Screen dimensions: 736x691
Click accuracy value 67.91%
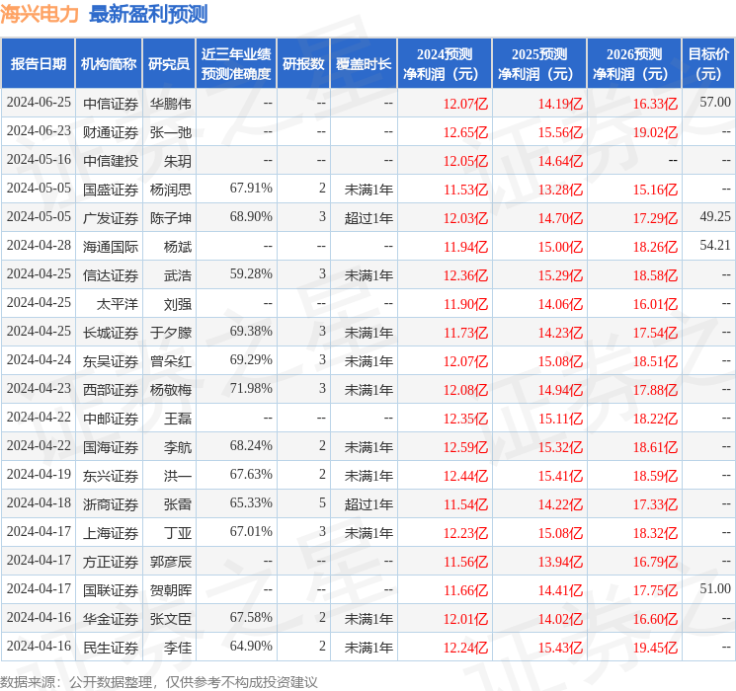pyautogui.click(x=251, y=189)
